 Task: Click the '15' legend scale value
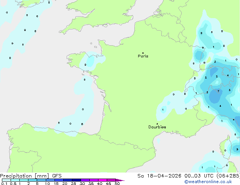pyautogui.click(x=56, y=183)
